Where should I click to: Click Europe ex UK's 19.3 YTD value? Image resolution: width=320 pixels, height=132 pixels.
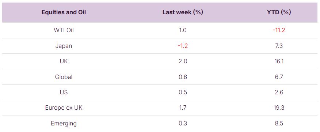pos(279,108)
